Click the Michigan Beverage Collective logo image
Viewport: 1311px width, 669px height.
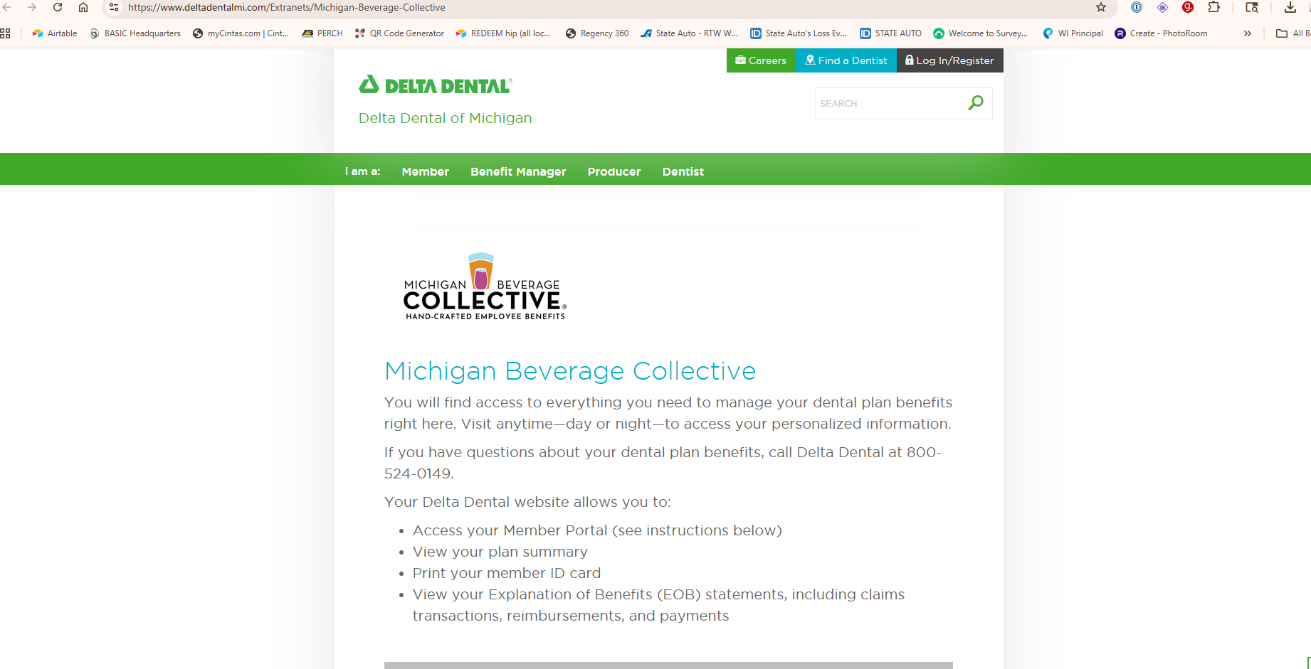click(x=485, y=287)
